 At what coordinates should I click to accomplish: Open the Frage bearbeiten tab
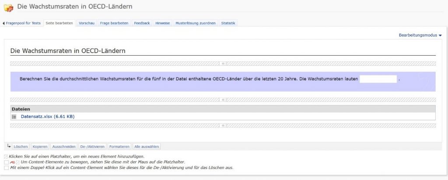click(x=114, y=23)
